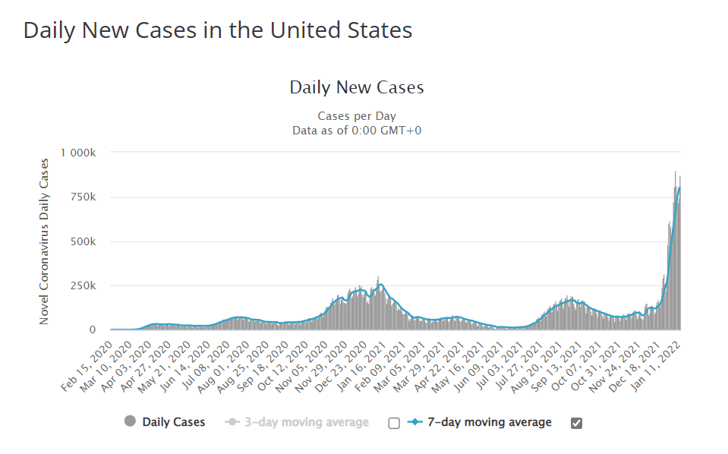This screenshot has height=454, width=728.
Task: Click the 3-day moving average line marker icon
Action: 235,422
